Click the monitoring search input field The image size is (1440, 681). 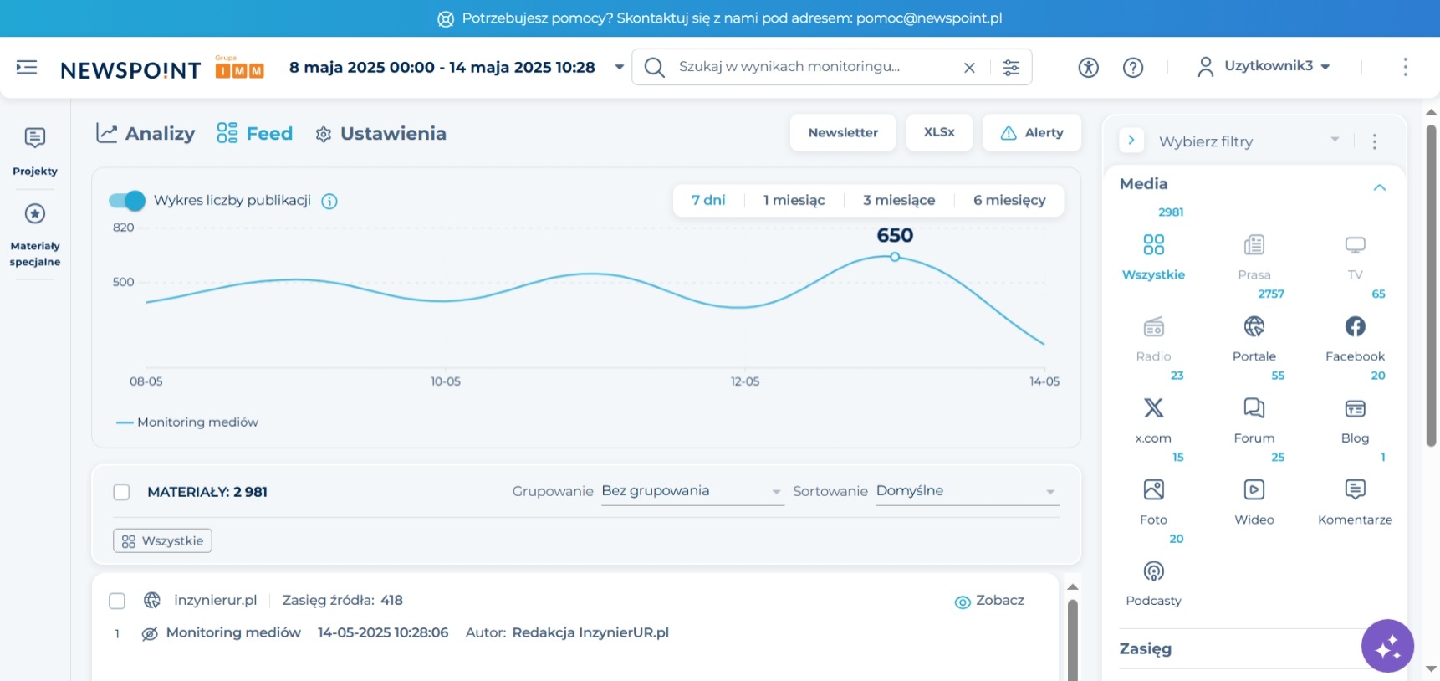click(x=815, y=67)
